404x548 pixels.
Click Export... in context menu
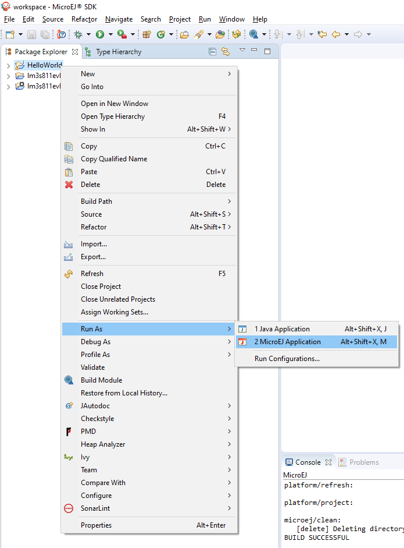149,257
